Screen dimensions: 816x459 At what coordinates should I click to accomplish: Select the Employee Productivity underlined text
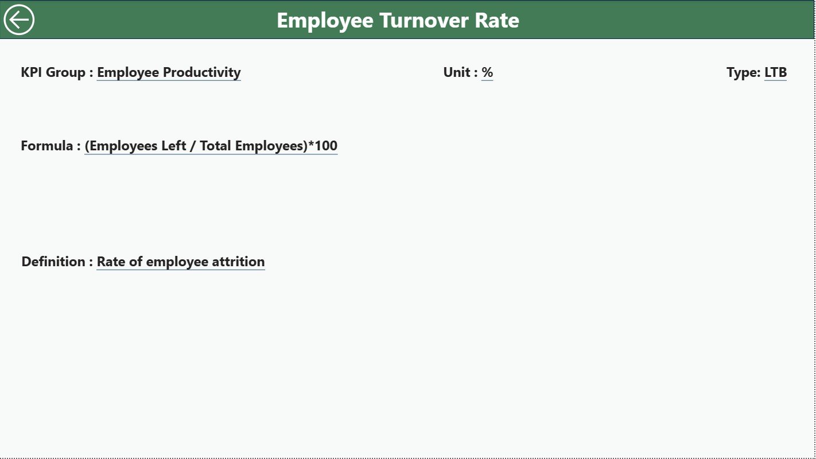click(169, 73)
